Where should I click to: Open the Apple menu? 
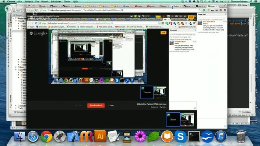point(4,1)
